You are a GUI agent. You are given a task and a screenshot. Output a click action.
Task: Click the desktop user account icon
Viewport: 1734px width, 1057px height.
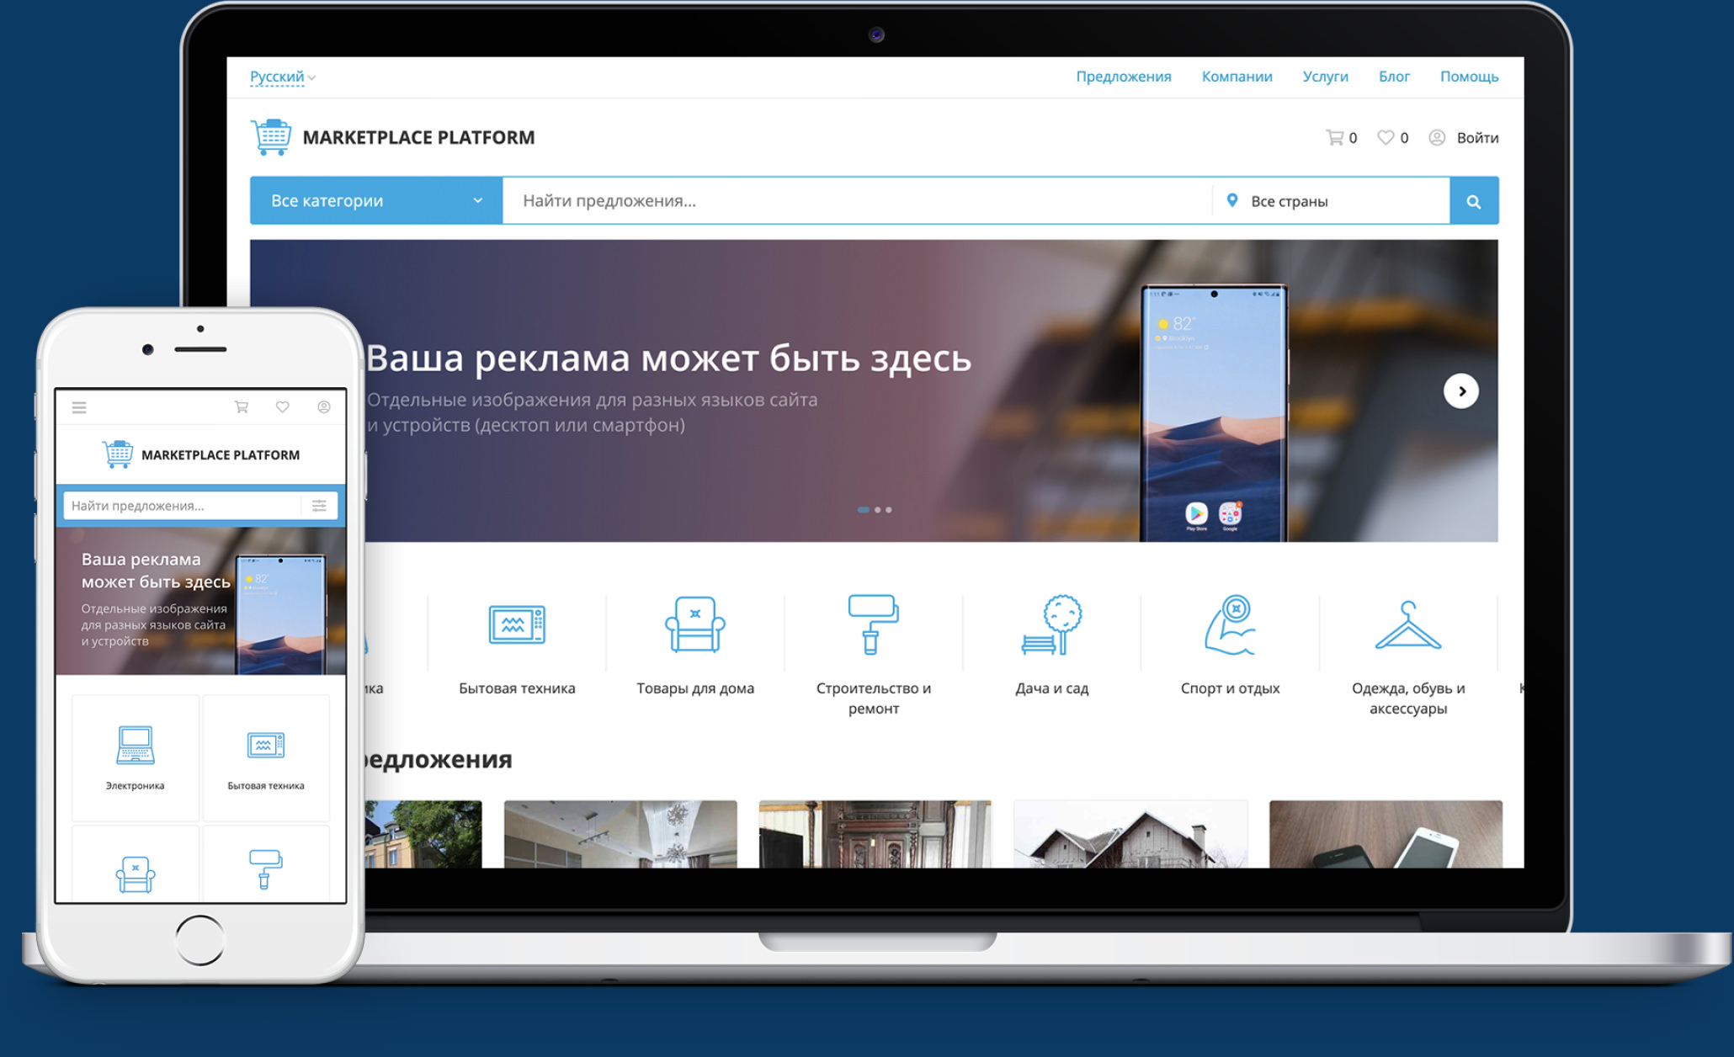click(x=1437, y=137)
